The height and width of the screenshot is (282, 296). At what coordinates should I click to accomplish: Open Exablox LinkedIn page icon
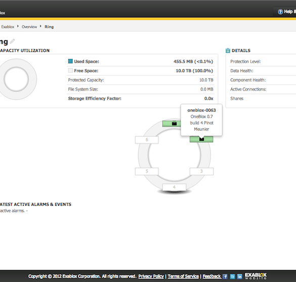pyautogui.click(x=239, y=276)
